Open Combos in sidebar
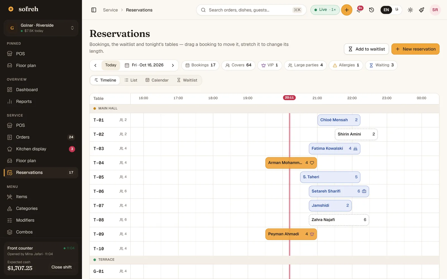This screenshot has height=279, width=447. 41,232
